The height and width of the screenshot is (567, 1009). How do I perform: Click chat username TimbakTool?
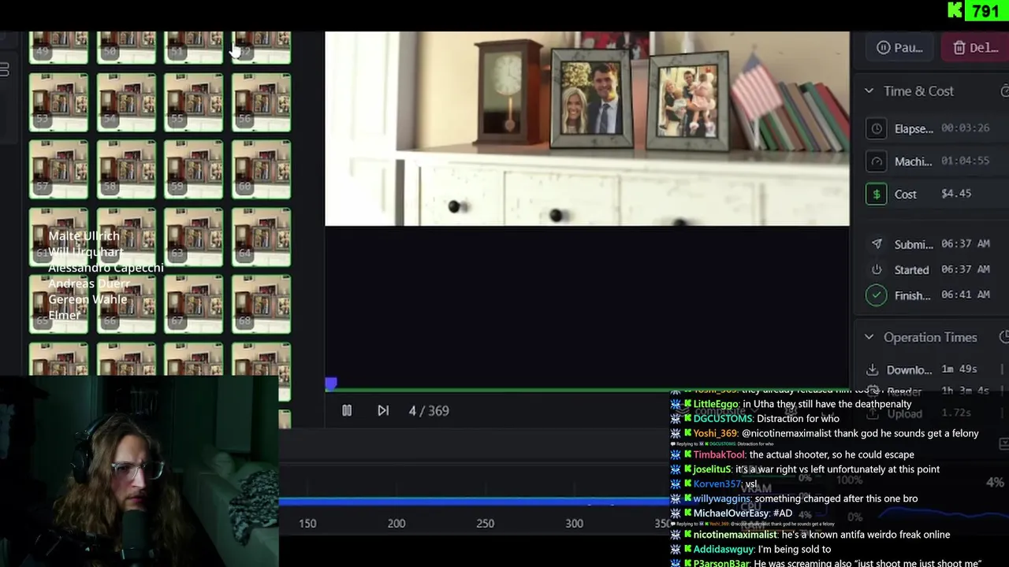coord(719,455)
